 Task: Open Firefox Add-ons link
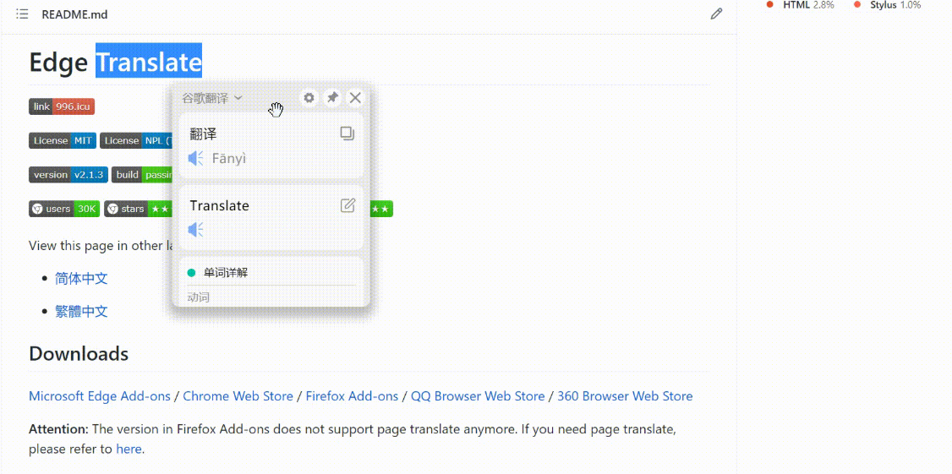tap(353, 396)
